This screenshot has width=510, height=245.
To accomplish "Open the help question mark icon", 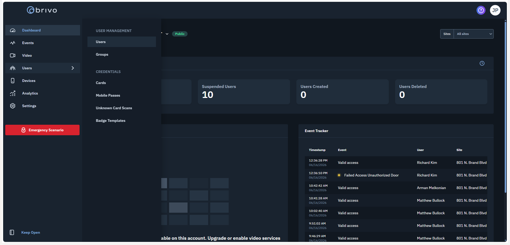I will click(x=481, y=10).
